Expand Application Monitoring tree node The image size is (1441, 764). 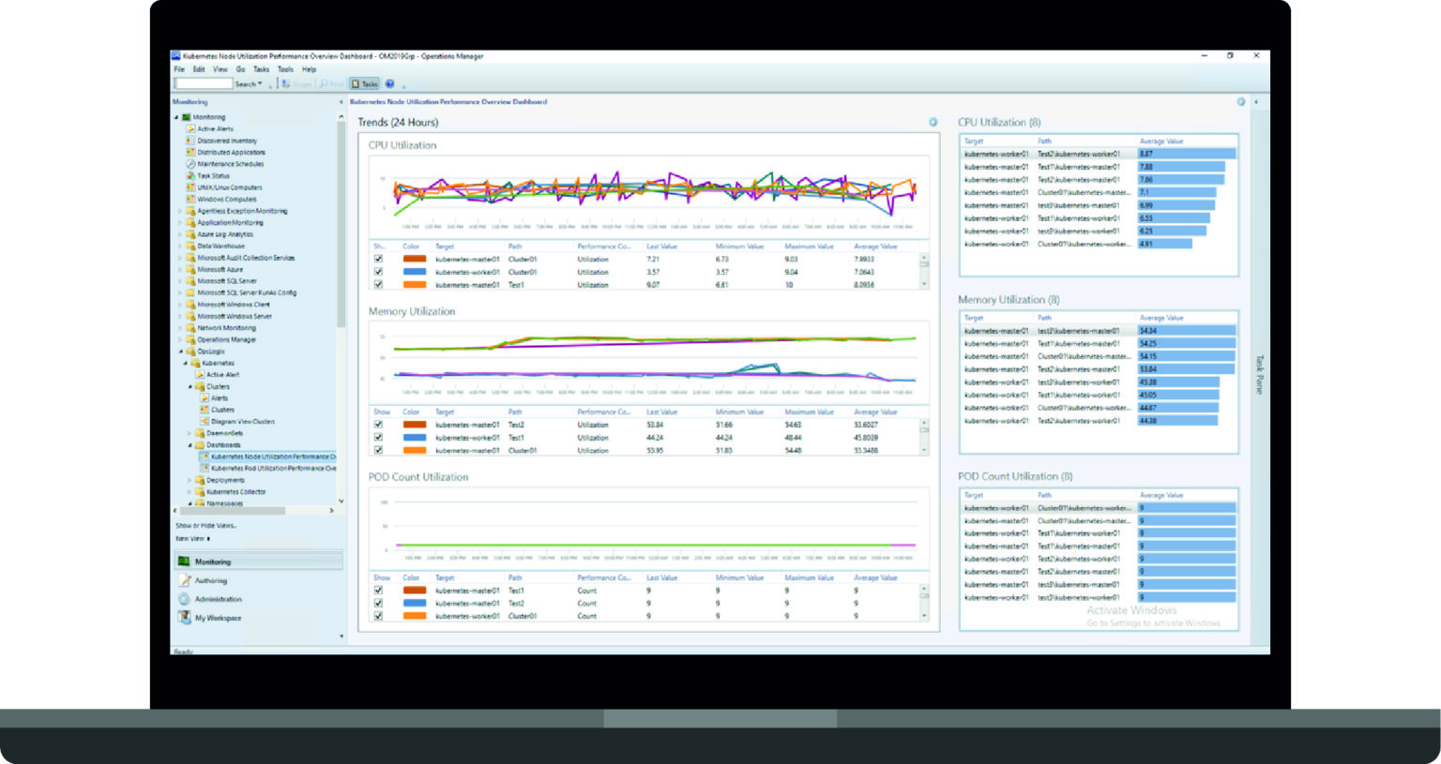(x=180, y=222)
